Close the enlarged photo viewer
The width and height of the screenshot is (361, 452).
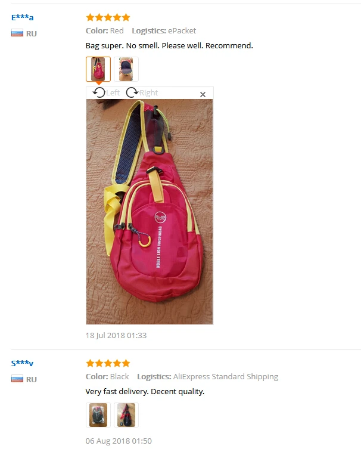coord(203,95)
